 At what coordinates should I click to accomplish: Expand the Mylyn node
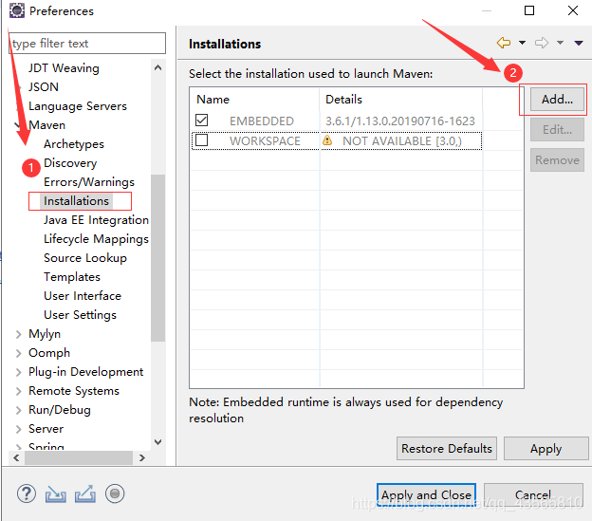coord(18,334)
